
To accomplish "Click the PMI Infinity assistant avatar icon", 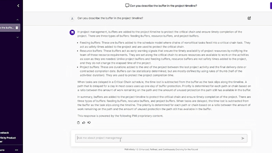I will [72, 32].
